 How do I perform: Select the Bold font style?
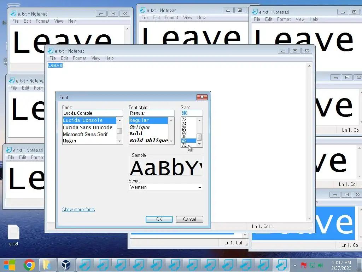[136, 134]
